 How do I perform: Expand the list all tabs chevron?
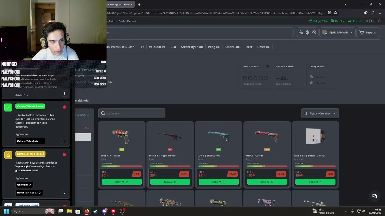coord(345,4)
